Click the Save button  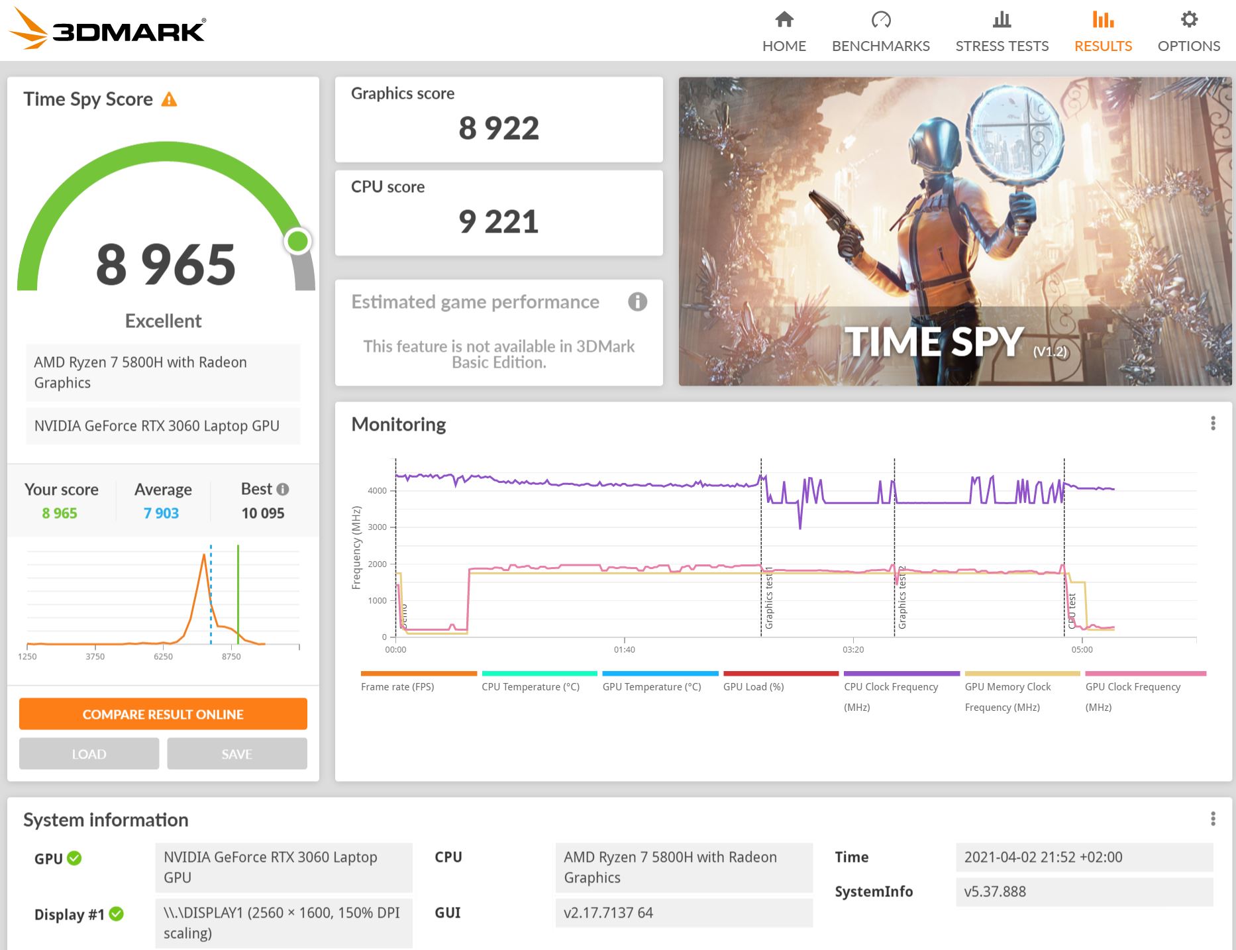236,754
